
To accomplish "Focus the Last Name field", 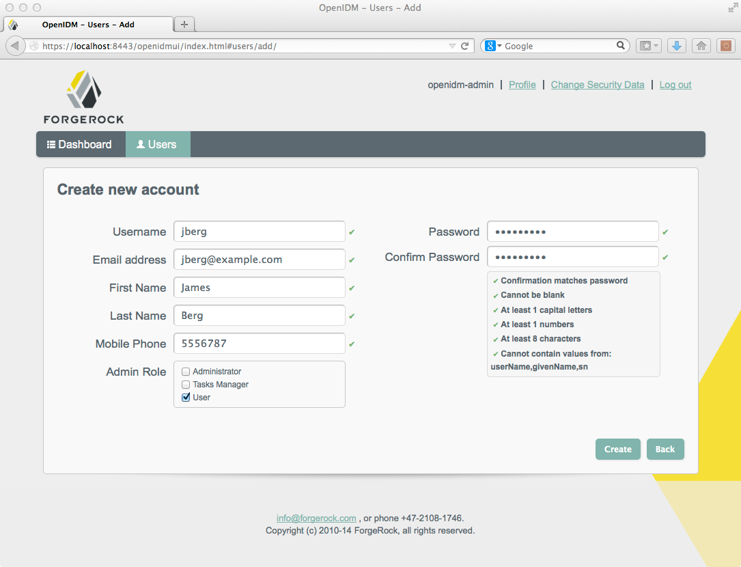I will tap(260, 316).
